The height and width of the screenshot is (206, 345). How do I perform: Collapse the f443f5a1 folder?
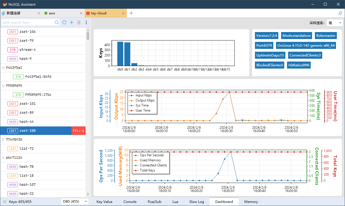pos(3,68)
